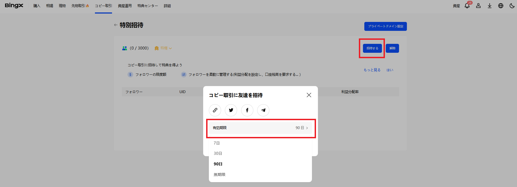Select the 30日 validity option
Image resolution: width=517 pixels, height=187 pixels.
click(218, 153)
